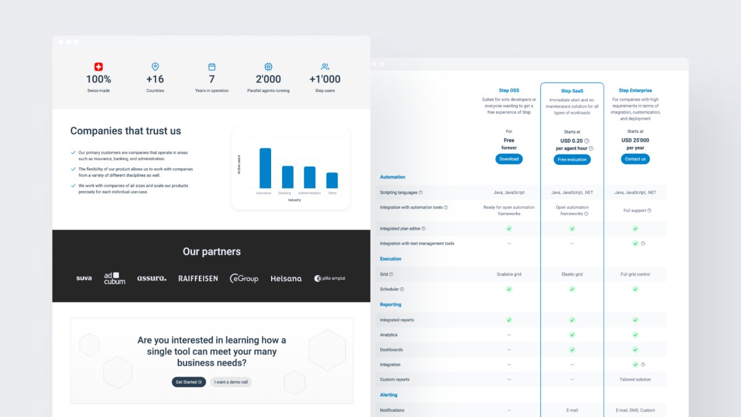Click the Insurance bar in the Active users chart
The width and height of the screenshot is (741, 417).
265,167
